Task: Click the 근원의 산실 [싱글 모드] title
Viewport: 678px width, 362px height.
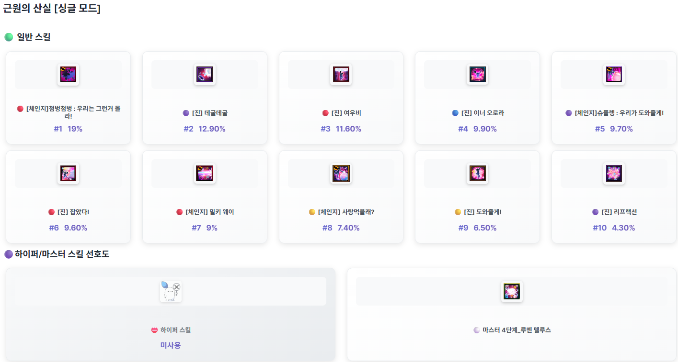Action: point(52,8)
